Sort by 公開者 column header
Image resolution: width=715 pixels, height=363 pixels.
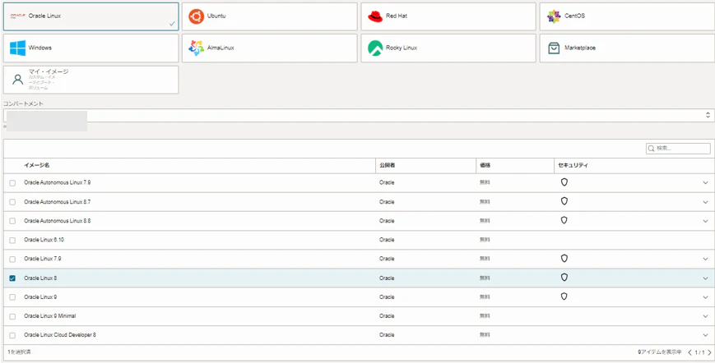point(388,166)
